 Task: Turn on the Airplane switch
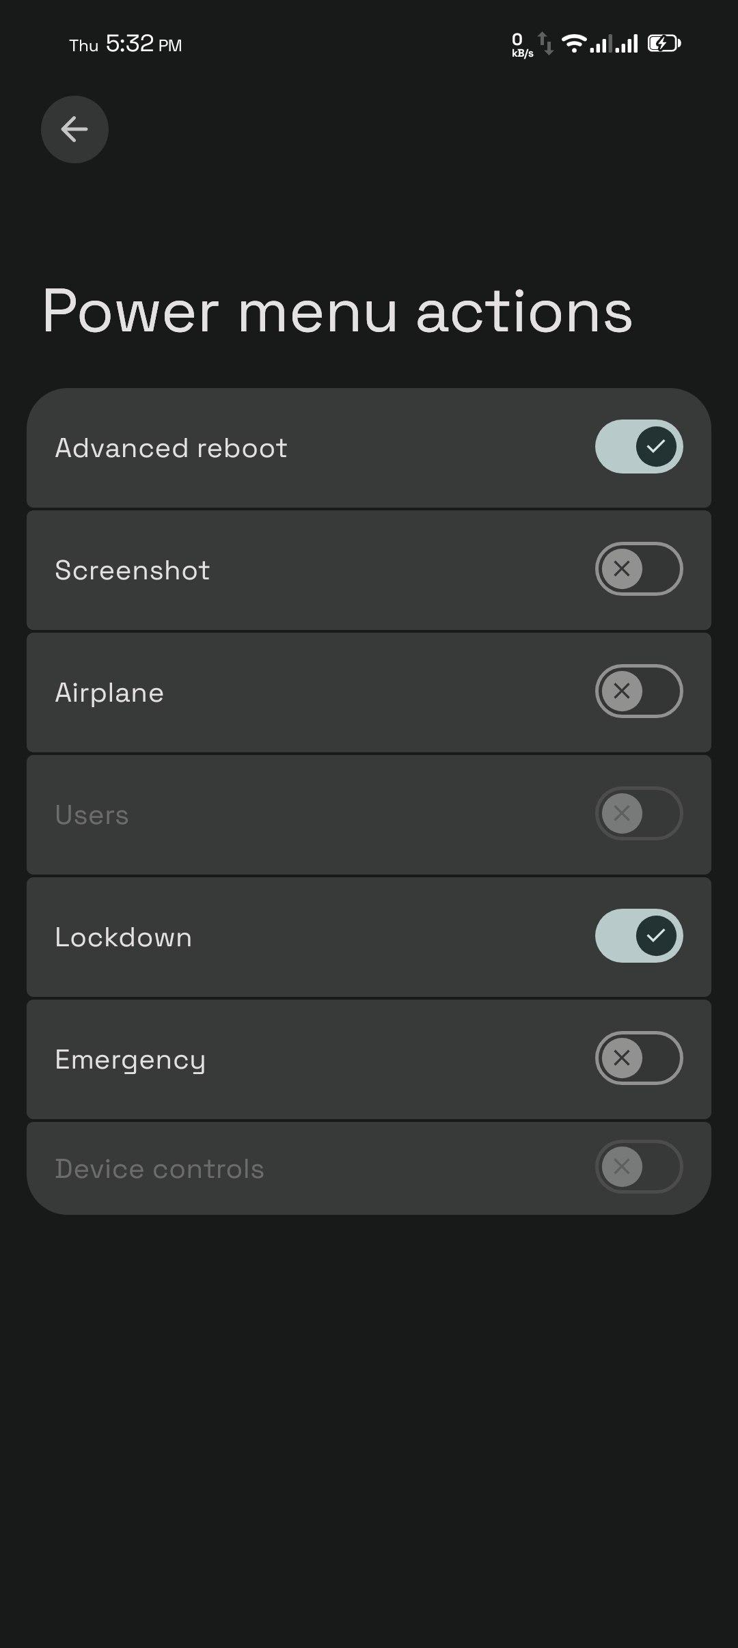tap(639, 691)
